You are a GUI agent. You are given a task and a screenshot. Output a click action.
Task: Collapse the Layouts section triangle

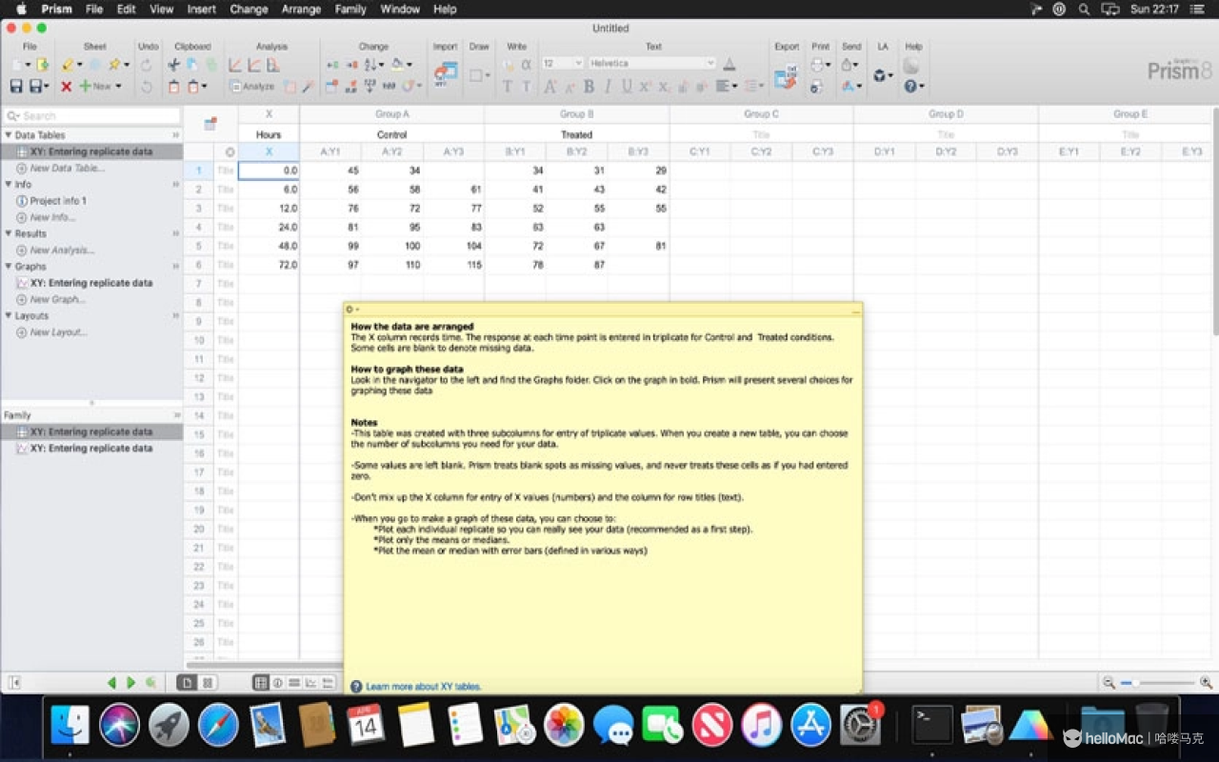coord(9,315)
